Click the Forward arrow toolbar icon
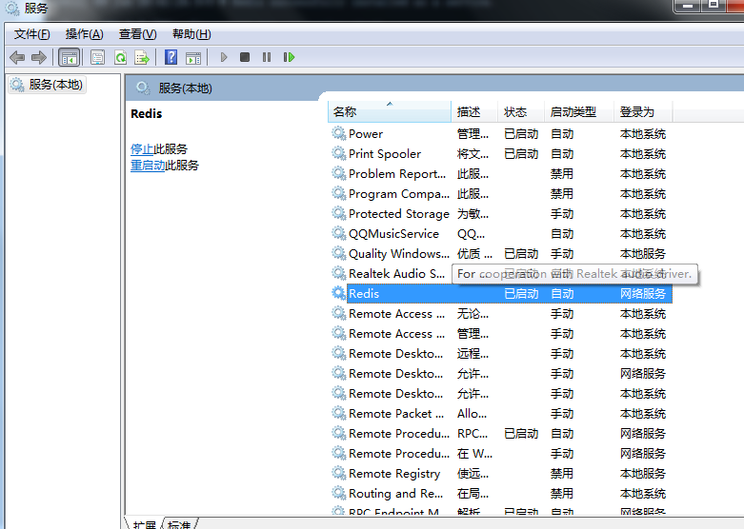744x529 pixels. [38, 57]
